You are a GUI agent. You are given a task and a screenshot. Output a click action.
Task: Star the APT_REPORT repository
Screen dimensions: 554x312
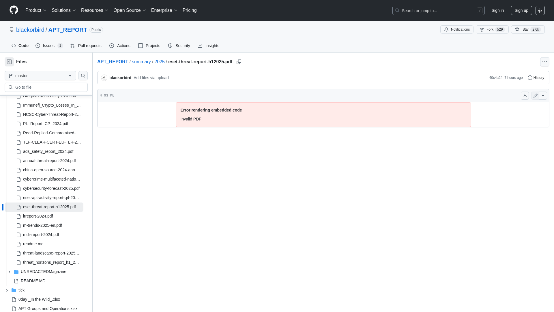(x=527, y=29)
